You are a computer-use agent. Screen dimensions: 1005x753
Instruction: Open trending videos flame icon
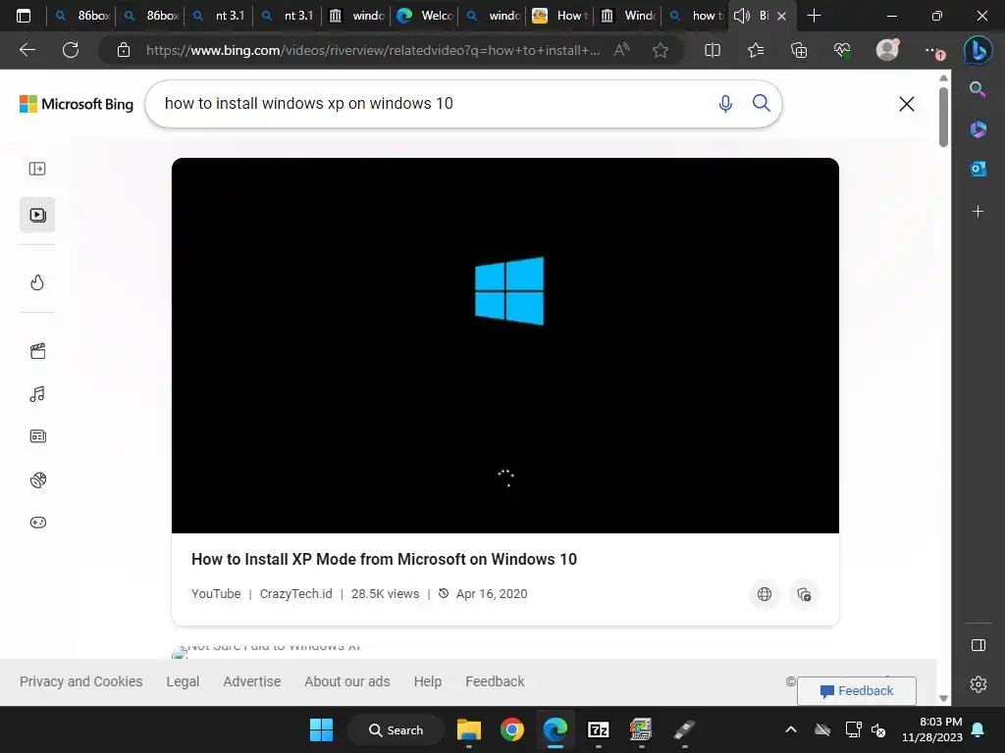(x=37, y=282)
